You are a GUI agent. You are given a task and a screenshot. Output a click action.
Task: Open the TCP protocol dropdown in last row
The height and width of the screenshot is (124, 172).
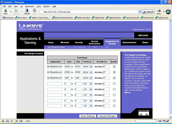(87, 106)
